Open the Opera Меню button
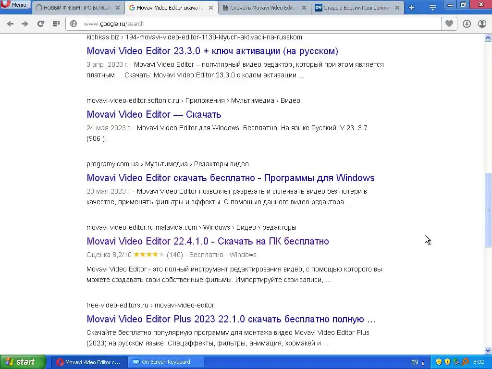Image resolution: width=492 pixels, height=369 pixels. point(15,4)
